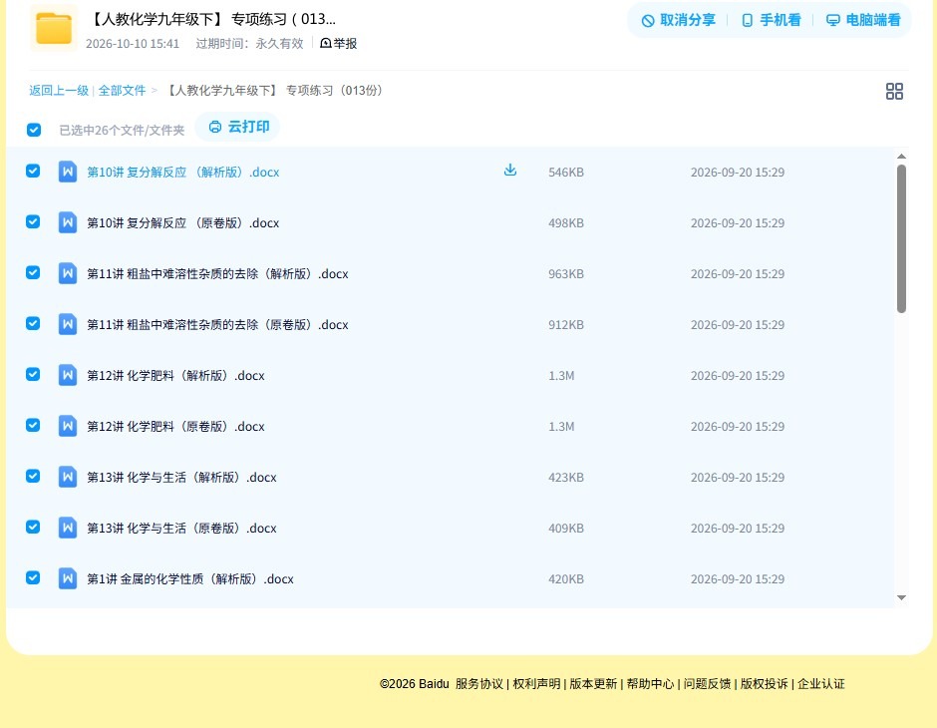Open 版权投诉 footer link

point(764,684)
